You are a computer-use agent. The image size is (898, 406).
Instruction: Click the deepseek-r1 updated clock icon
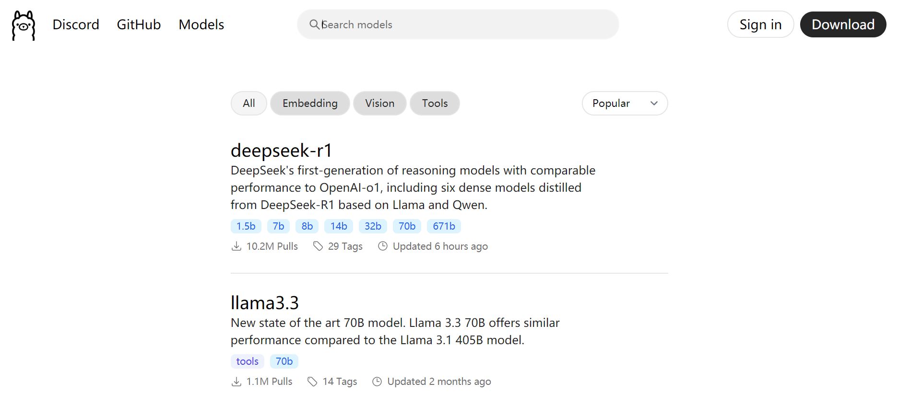[383, 246]
